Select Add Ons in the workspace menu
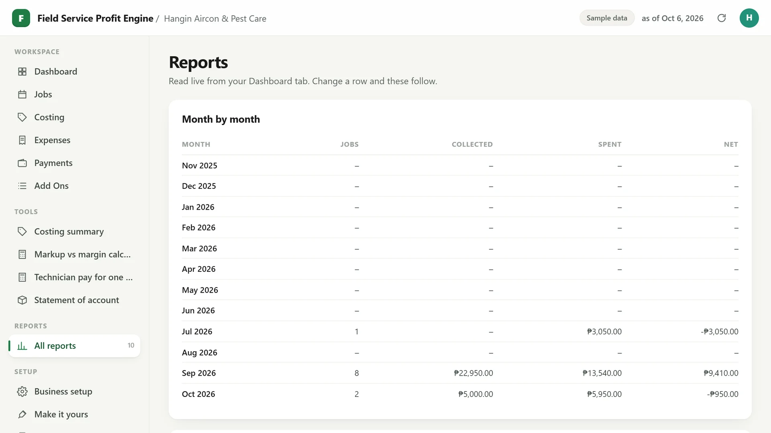The width and height of the screenshot is (771, 433). point(74,186)
